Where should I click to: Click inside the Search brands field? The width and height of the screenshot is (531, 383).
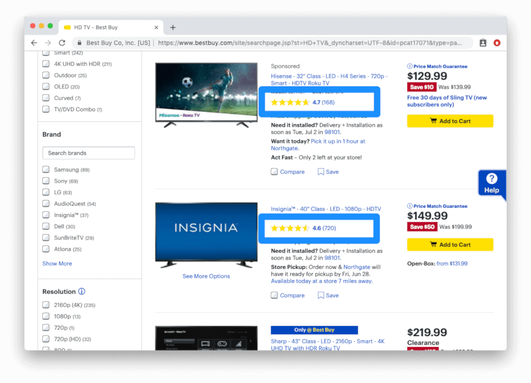[88, 153]
